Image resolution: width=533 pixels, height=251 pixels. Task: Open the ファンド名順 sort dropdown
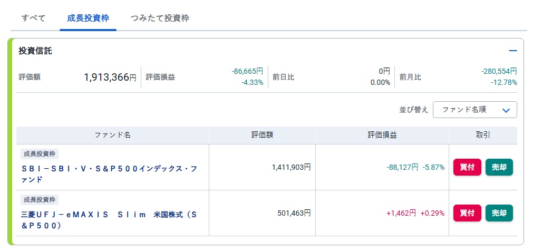474,110
